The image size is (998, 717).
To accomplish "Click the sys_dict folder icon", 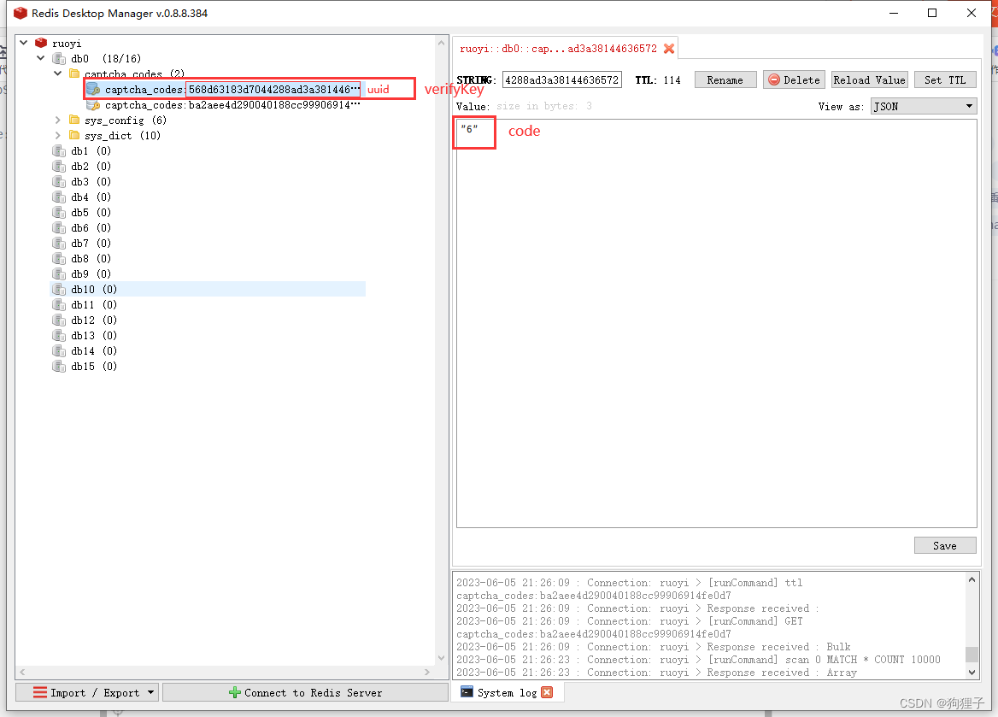I will (x=74, y=135).
